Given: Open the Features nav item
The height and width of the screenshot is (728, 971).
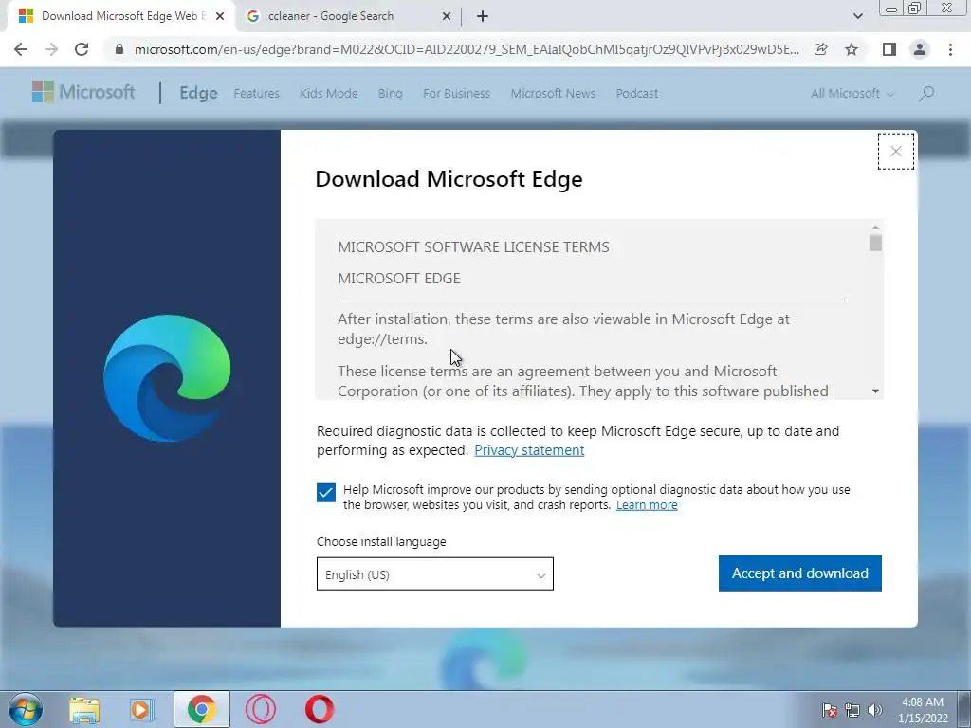Looking at the screenshot, I should pos(256,94).
